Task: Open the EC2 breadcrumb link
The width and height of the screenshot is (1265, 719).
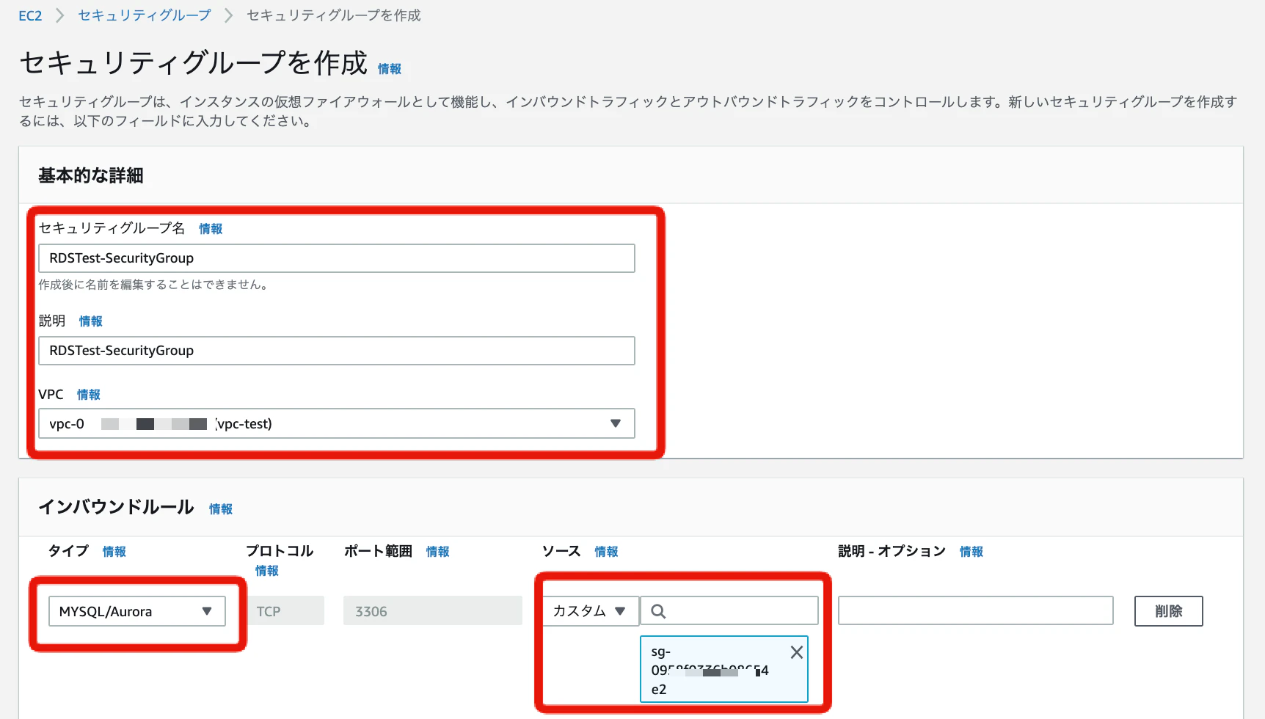Action: [30, 15]
